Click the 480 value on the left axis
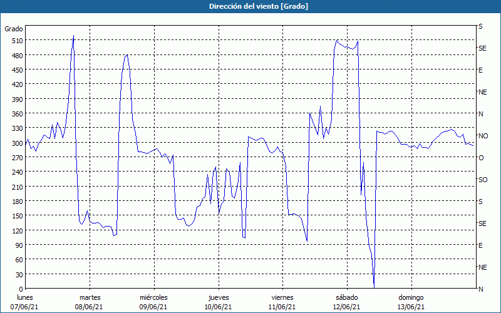This screenshot has width=501, height=313. point(18,56)
